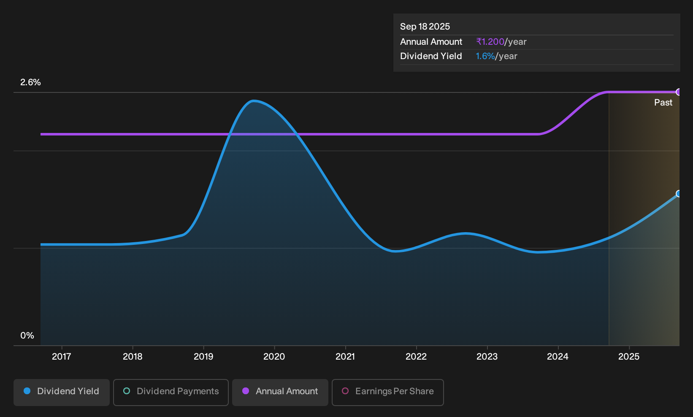Click the Past label on the chart
693x417 pixels.
click(x=663, y=103)
